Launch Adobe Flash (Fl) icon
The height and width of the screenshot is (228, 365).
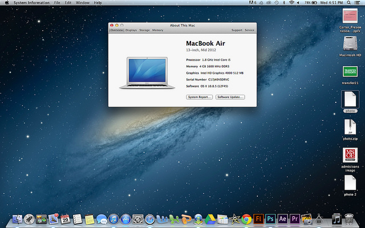tap(258, 219)
